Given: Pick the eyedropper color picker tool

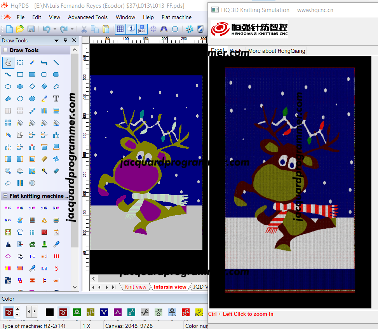Looking at the screenshot, I should pyautogui.click(x=44, y=98).
